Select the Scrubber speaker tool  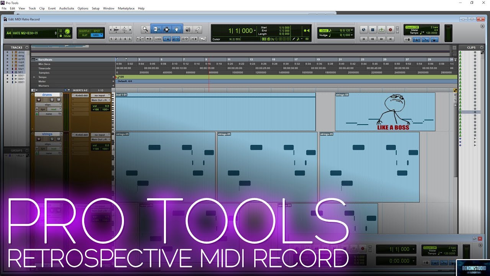pyautogui.click(x=188, y=29)
